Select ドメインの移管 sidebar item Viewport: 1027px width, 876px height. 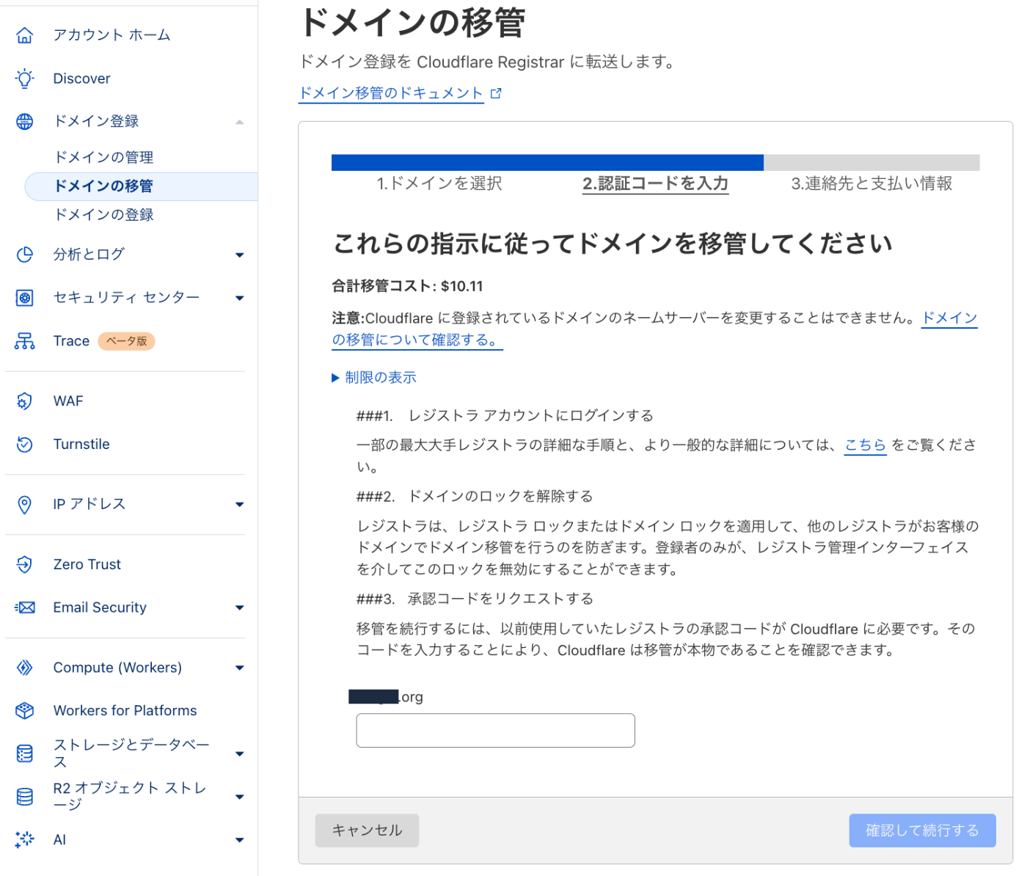141,186
